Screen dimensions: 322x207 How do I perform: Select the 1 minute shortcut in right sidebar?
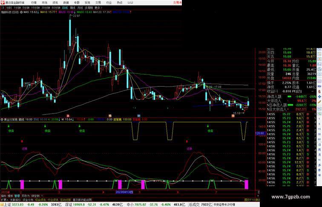click(x=319, y=119)
